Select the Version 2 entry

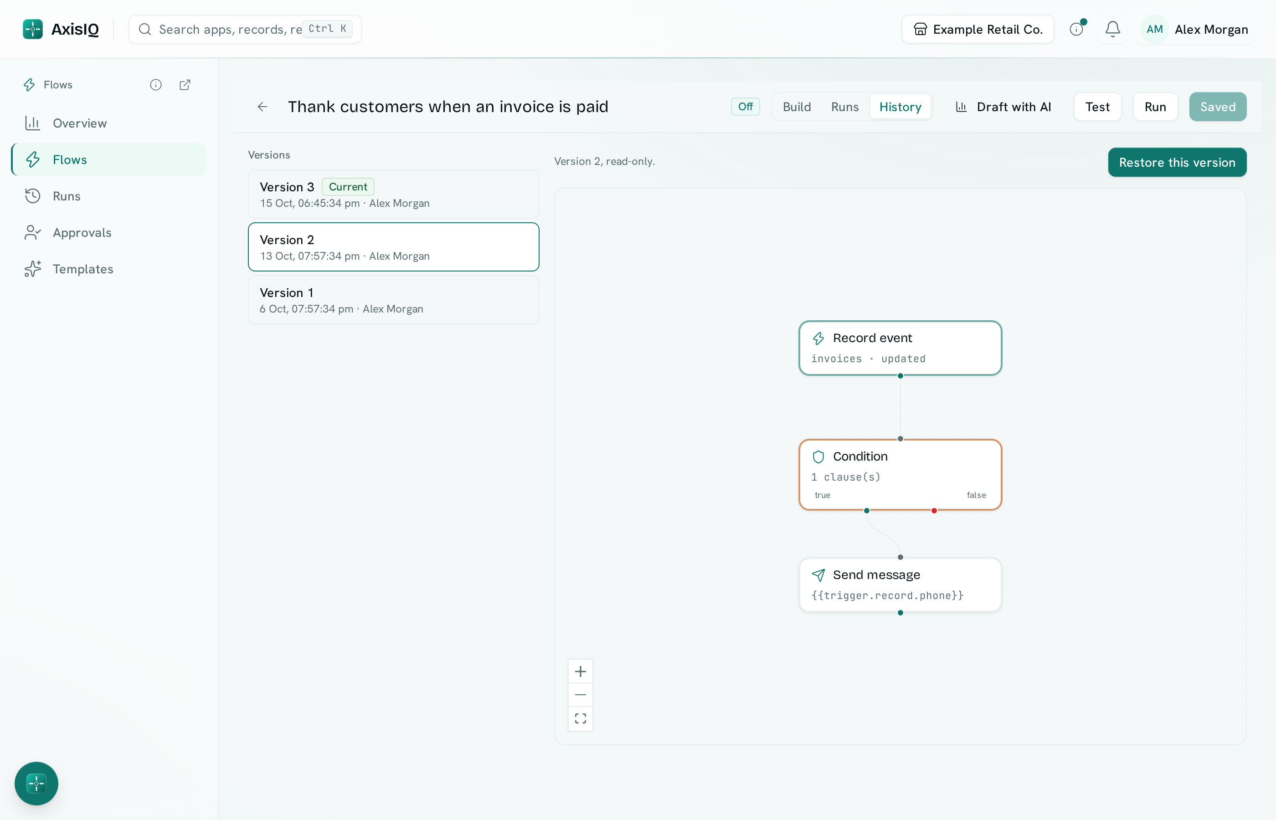tap(394, 247)
